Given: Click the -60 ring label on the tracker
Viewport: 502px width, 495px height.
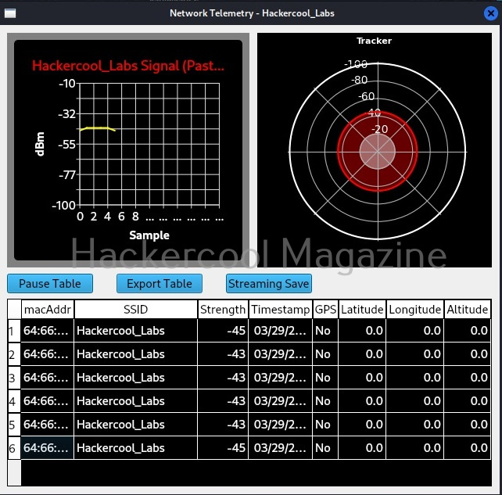Looking at the screenshot, I should click(366, 96).
